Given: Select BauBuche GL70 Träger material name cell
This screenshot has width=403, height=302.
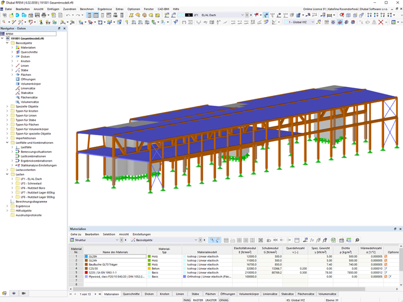Looking at the screenshot, I should (115, 264).
